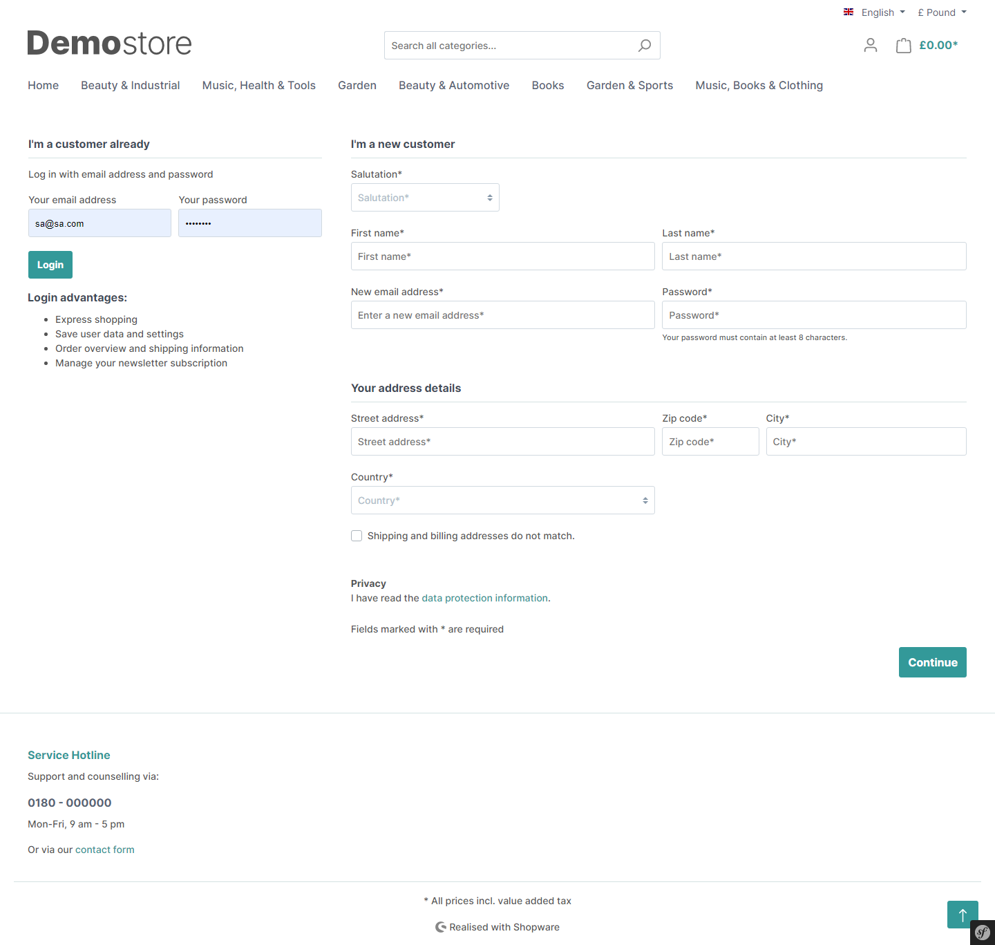The height and width of the screenshot is (945, 995).
Task: Click the New email address input
Action: 503,315
